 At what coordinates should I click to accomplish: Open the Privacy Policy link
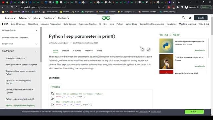(x=156, y=112)
